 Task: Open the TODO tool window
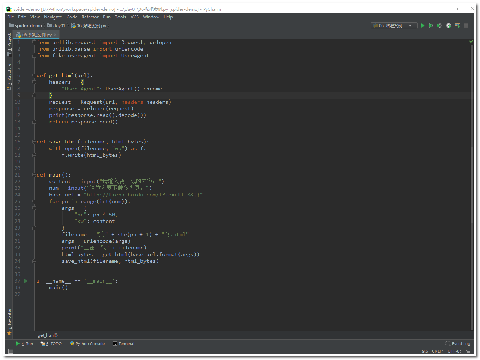point(51,344)
